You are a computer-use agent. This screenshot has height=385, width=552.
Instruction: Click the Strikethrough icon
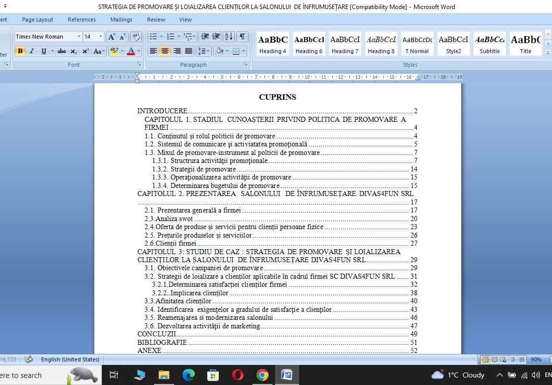coord(62,51)
